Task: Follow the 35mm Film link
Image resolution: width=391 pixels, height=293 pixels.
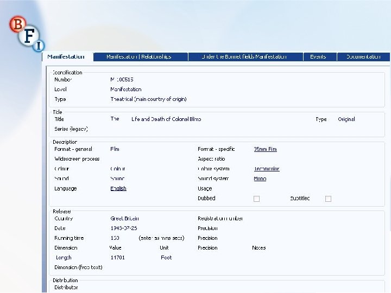Action: pyautogui.click(x=266, y=149)
